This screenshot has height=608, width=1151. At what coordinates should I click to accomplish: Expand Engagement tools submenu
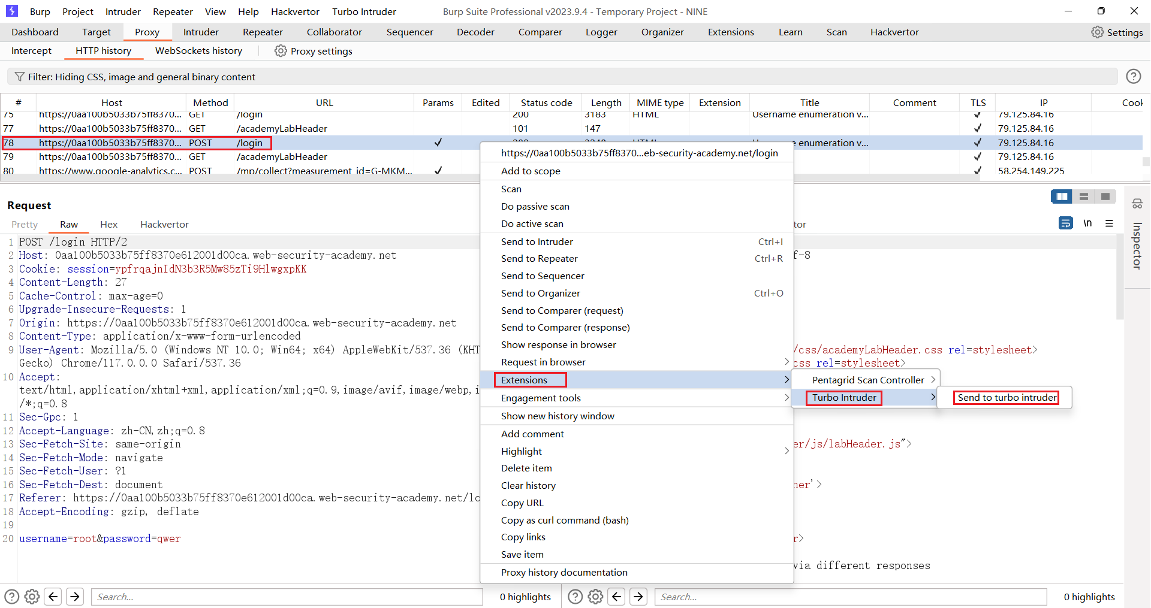coord(637,398)
